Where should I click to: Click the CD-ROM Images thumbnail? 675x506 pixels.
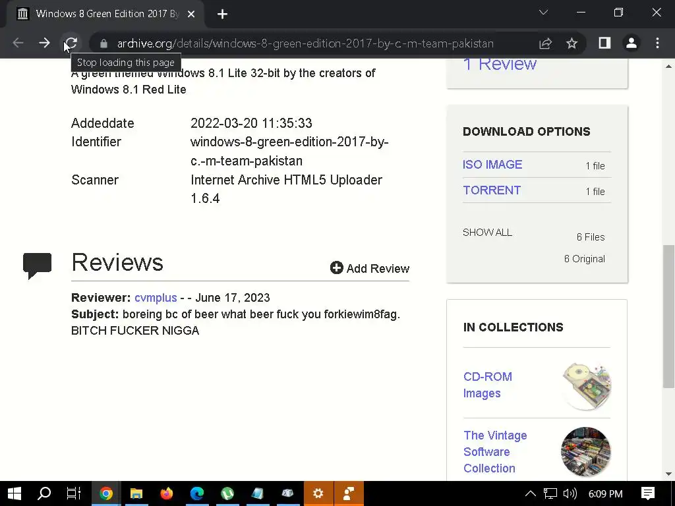pyautogui.click(x=586, y=386)
